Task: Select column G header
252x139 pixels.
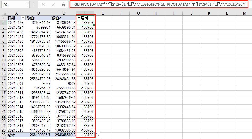Action: pyautogui.click(x=138, y=13)
